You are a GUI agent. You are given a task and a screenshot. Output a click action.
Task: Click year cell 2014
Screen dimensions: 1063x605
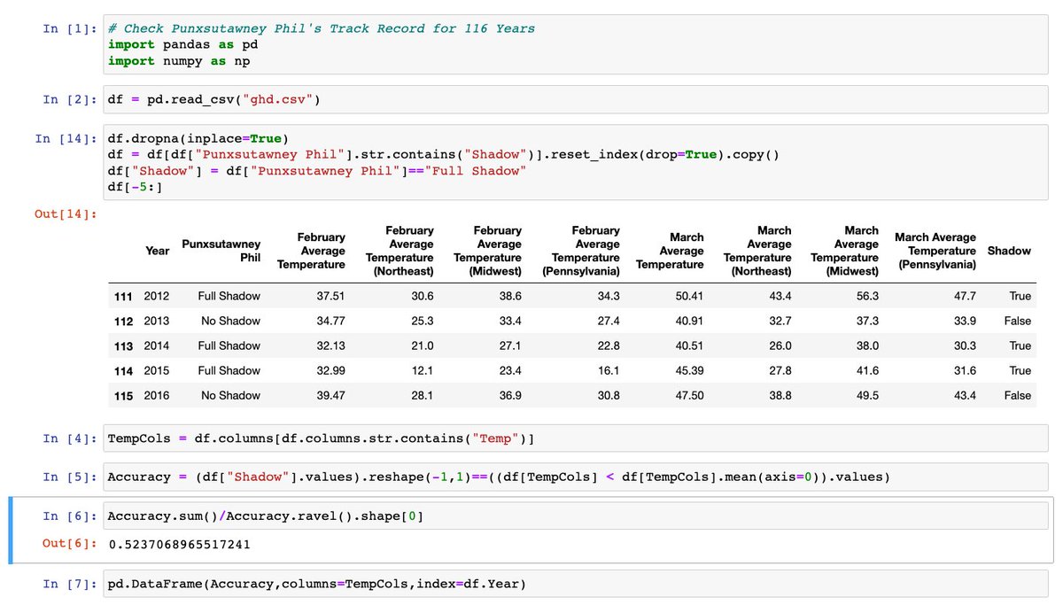[157, 345]
